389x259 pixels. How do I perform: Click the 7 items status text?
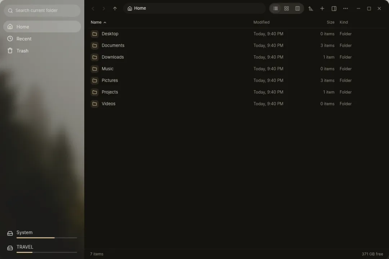(x=97, y=254)
